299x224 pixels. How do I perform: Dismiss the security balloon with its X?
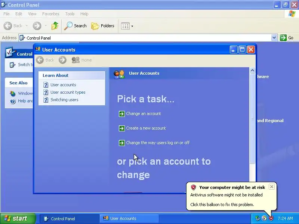pos(272,187)
